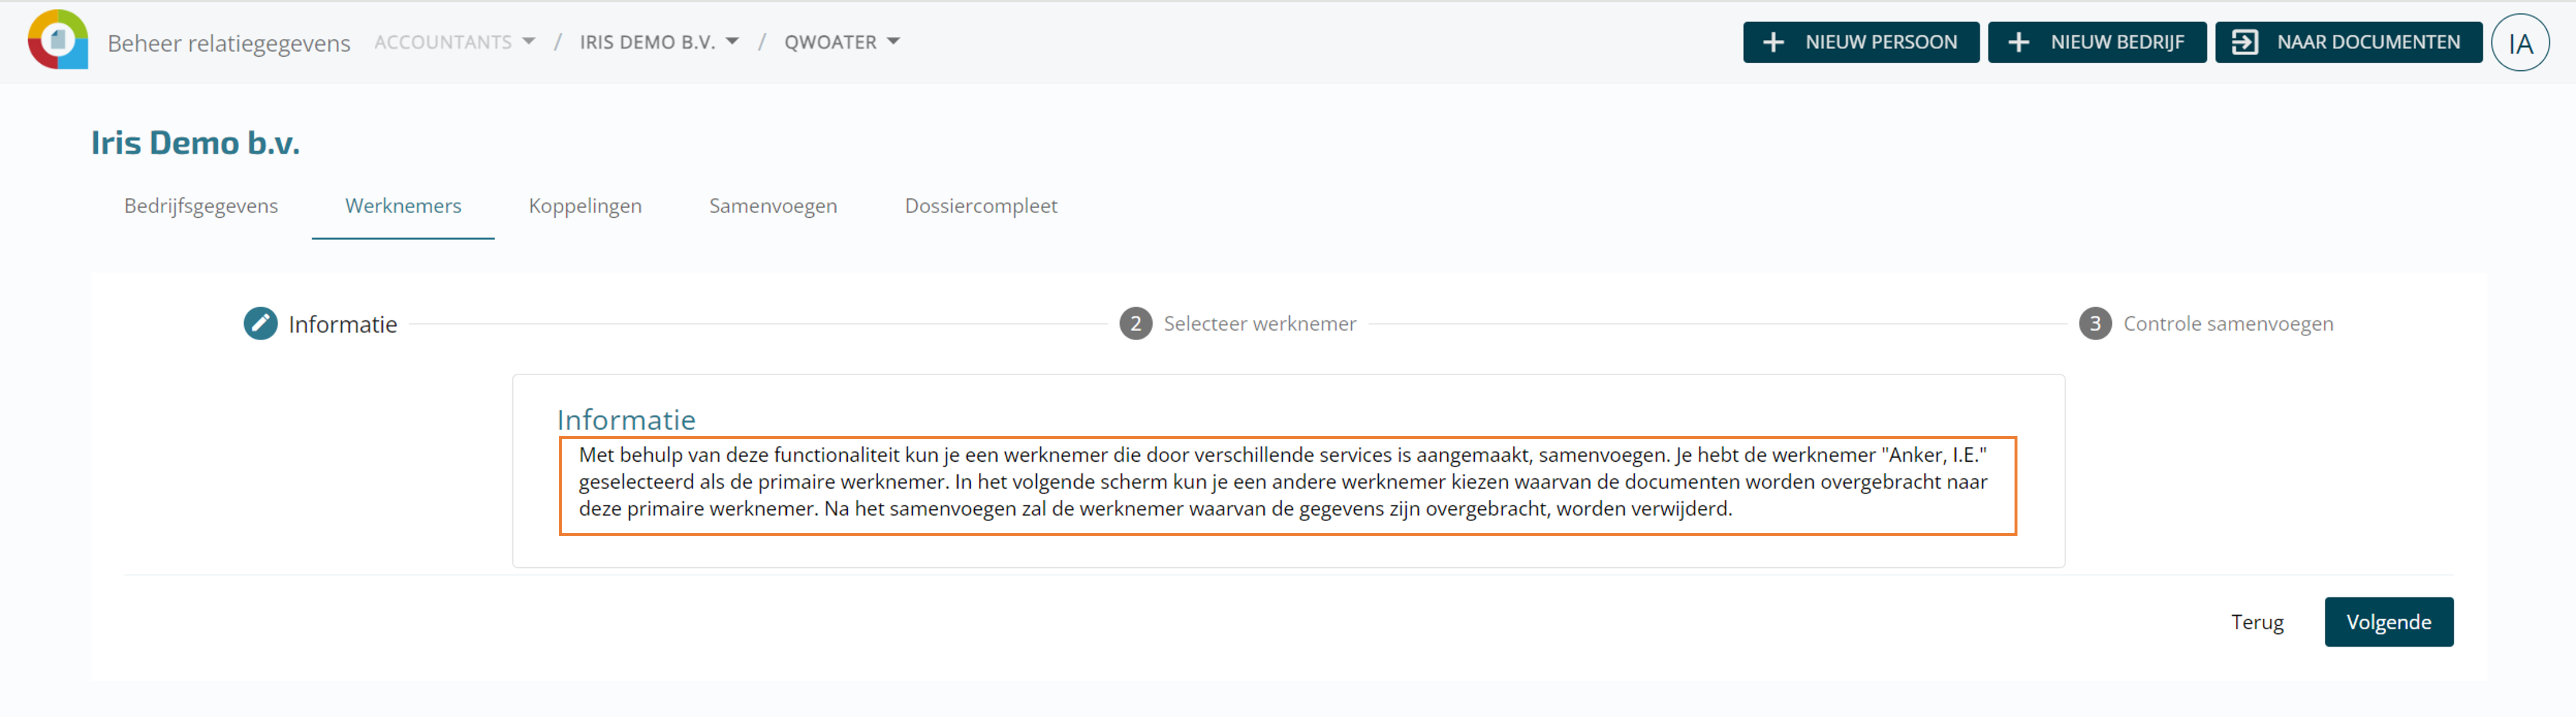
Task: Click the information paragraph about samenvoegen
Action: coord(1283,481)
